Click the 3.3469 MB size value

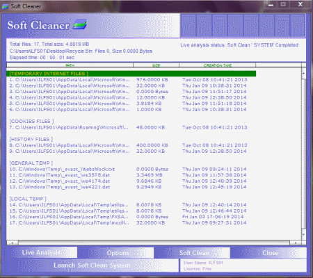tap(150, 175)
